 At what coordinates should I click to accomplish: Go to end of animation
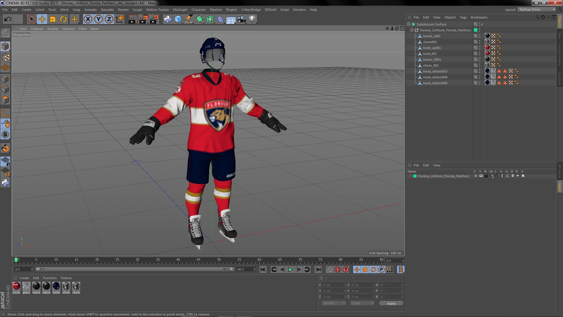(318, 269)
